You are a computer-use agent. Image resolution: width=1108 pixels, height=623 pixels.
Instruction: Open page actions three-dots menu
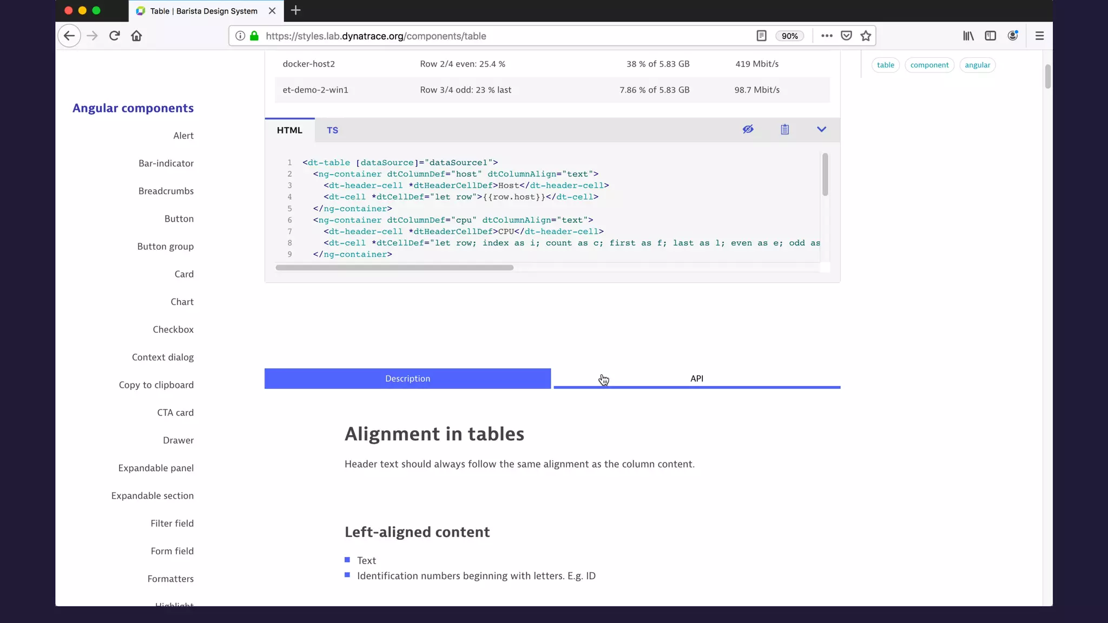coord(826,36)
